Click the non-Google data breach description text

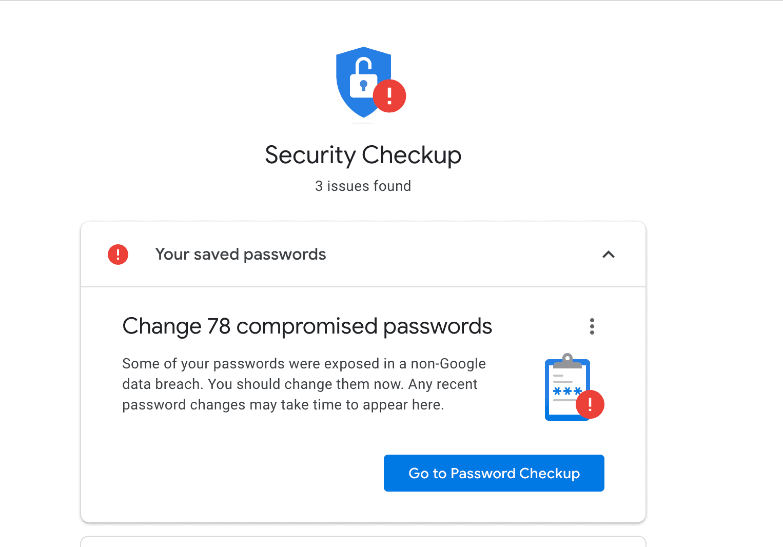(x=304, y=384)
